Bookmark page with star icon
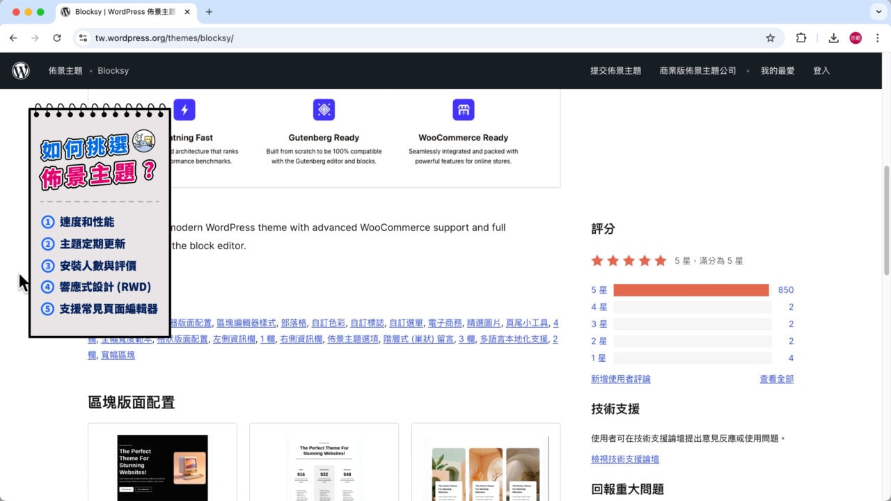Image resolution: width=891 pixels, height=501 pixels. (x=770, y=38)
